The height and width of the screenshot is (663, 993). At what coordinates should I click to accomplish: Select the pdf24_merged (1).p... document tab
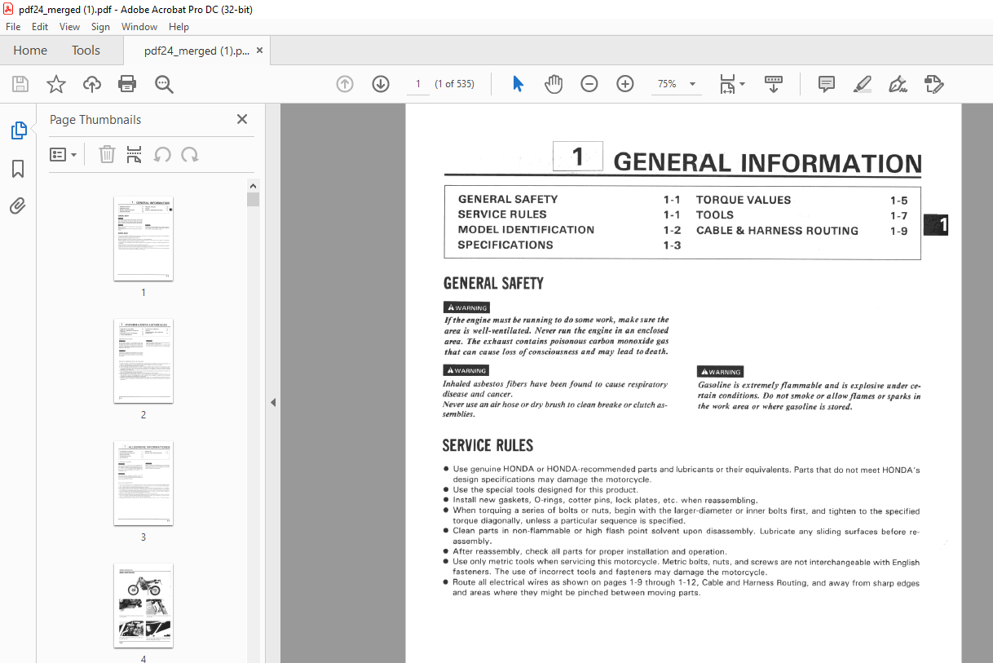point(196,51)
